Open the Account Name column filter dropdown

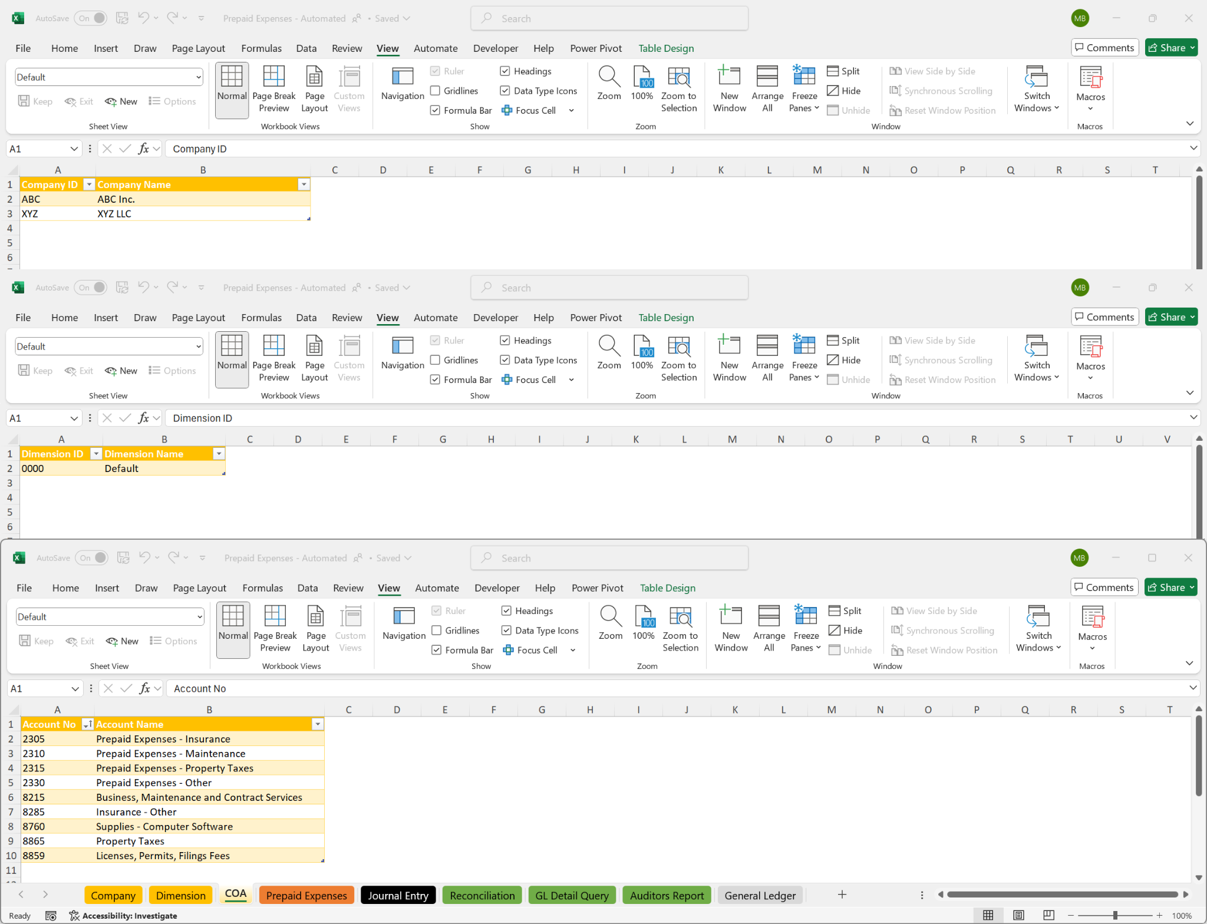click(318, 724)
